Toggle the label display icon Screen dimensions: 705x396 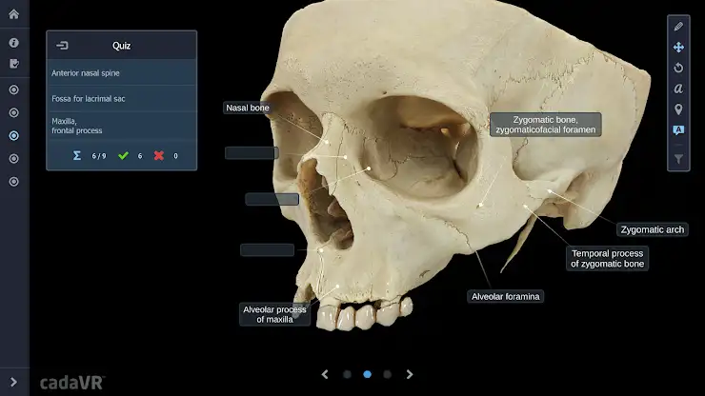(678, 130)
